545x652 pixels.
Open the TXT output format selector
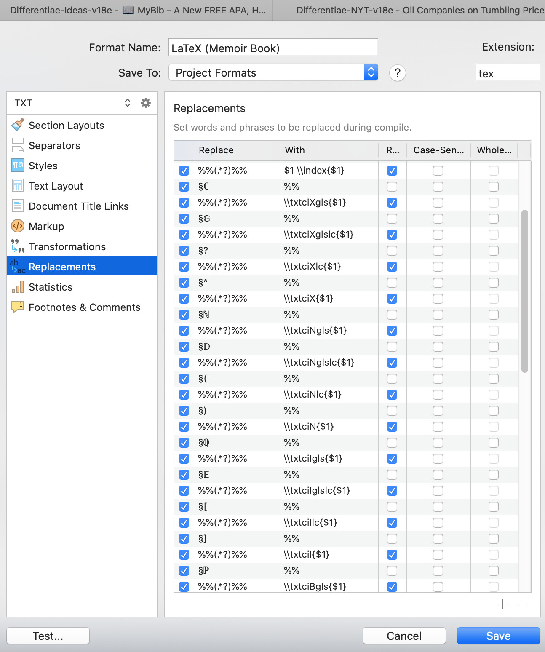click(x=72, y=103)
